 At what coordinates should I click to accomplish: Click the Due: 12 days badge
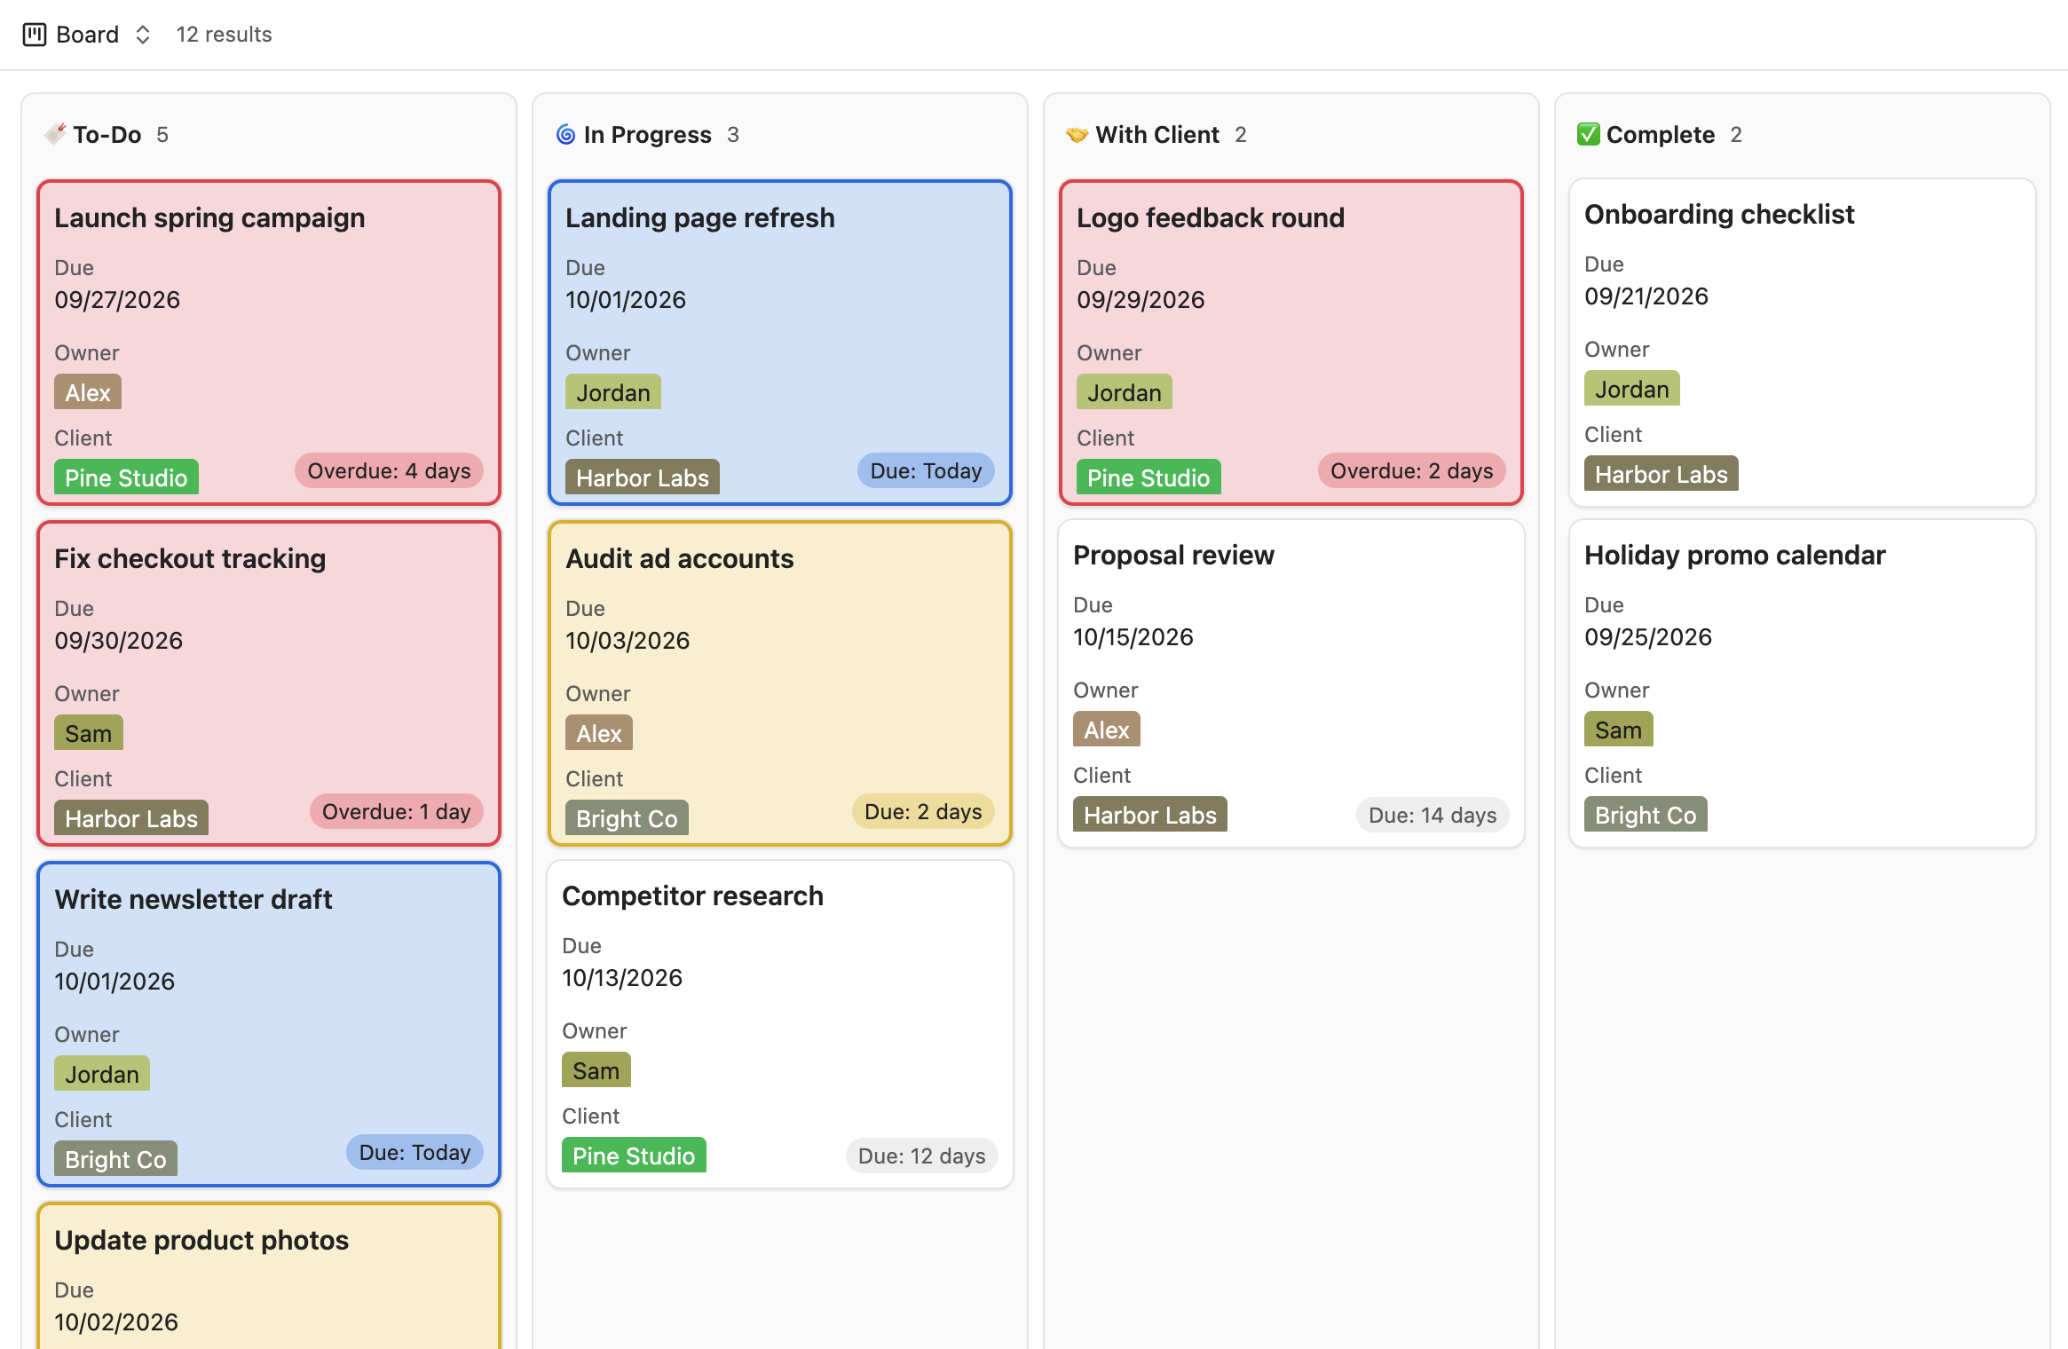(x=921, y=1156)
